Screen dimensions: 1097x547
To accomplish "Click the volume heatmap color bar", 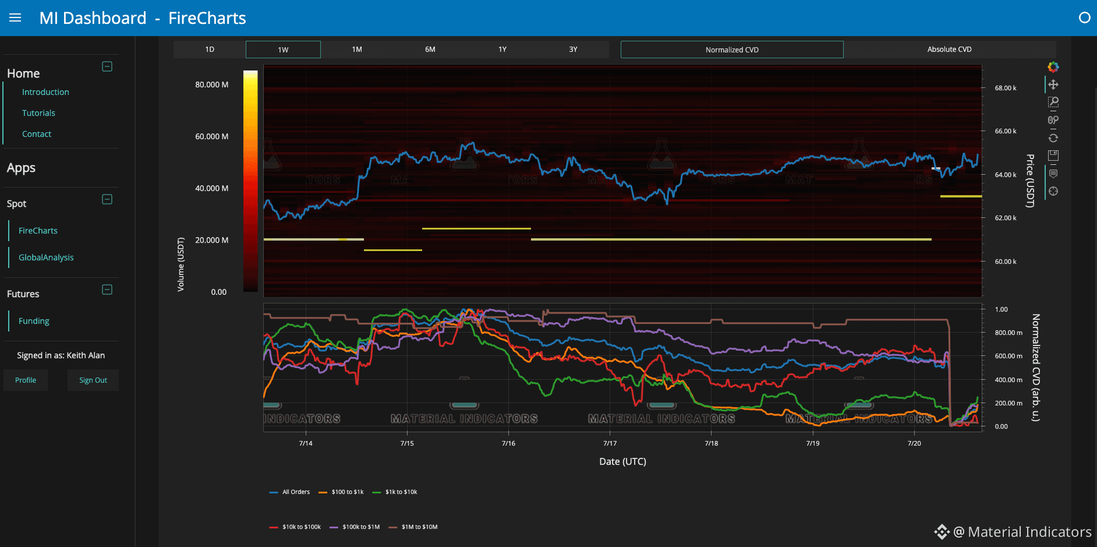I will [x=250, y=181].
